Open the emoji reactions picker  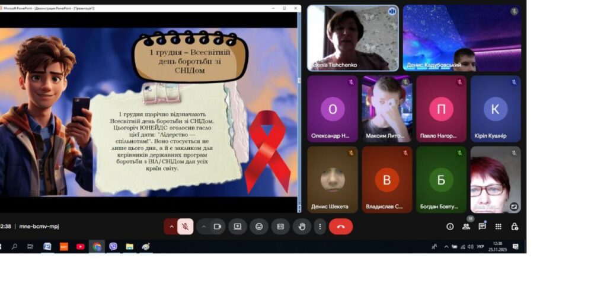(x=259, y=227)
